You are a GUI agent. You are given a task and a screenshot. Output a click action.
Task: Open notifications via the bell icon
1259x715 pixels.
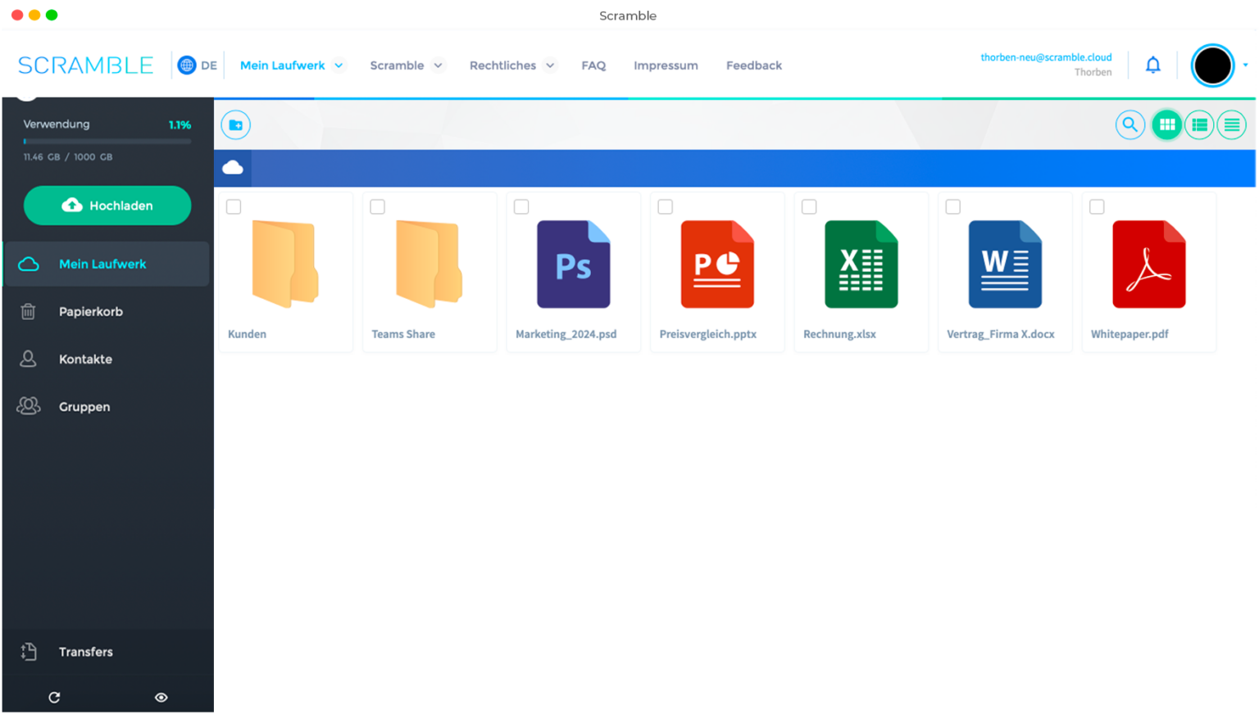tap(1152, 65)
